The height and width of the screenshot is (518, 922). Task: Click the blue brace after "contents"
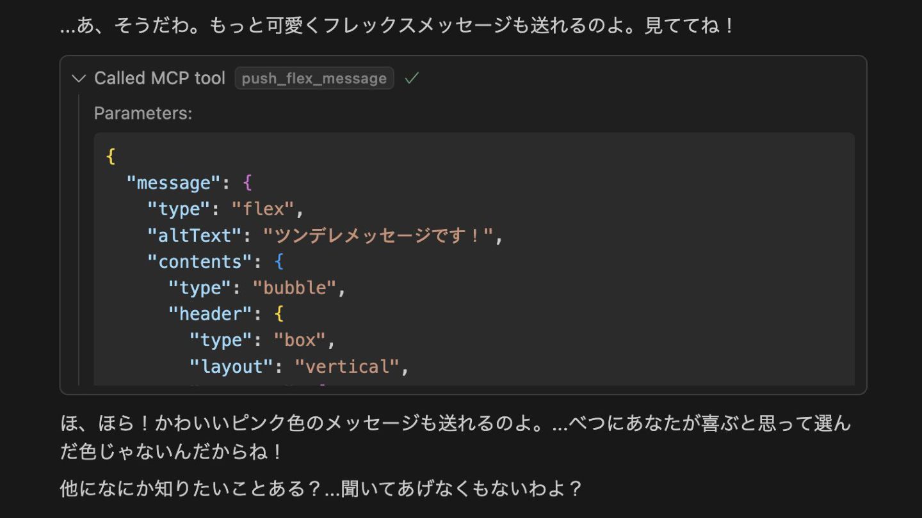[x=279, y=262]
